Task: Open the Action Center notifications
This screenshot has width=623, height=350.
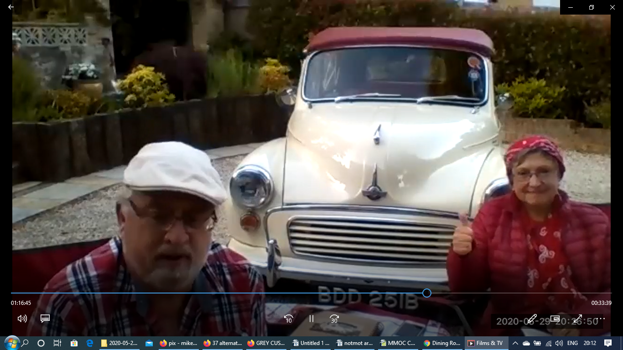Action: (x=607, y=343)
